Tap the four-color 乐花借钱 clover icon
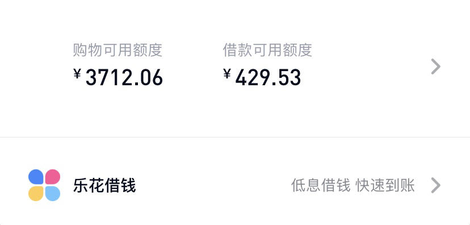The height and width of the screenshot is (225, 470). 44,185
